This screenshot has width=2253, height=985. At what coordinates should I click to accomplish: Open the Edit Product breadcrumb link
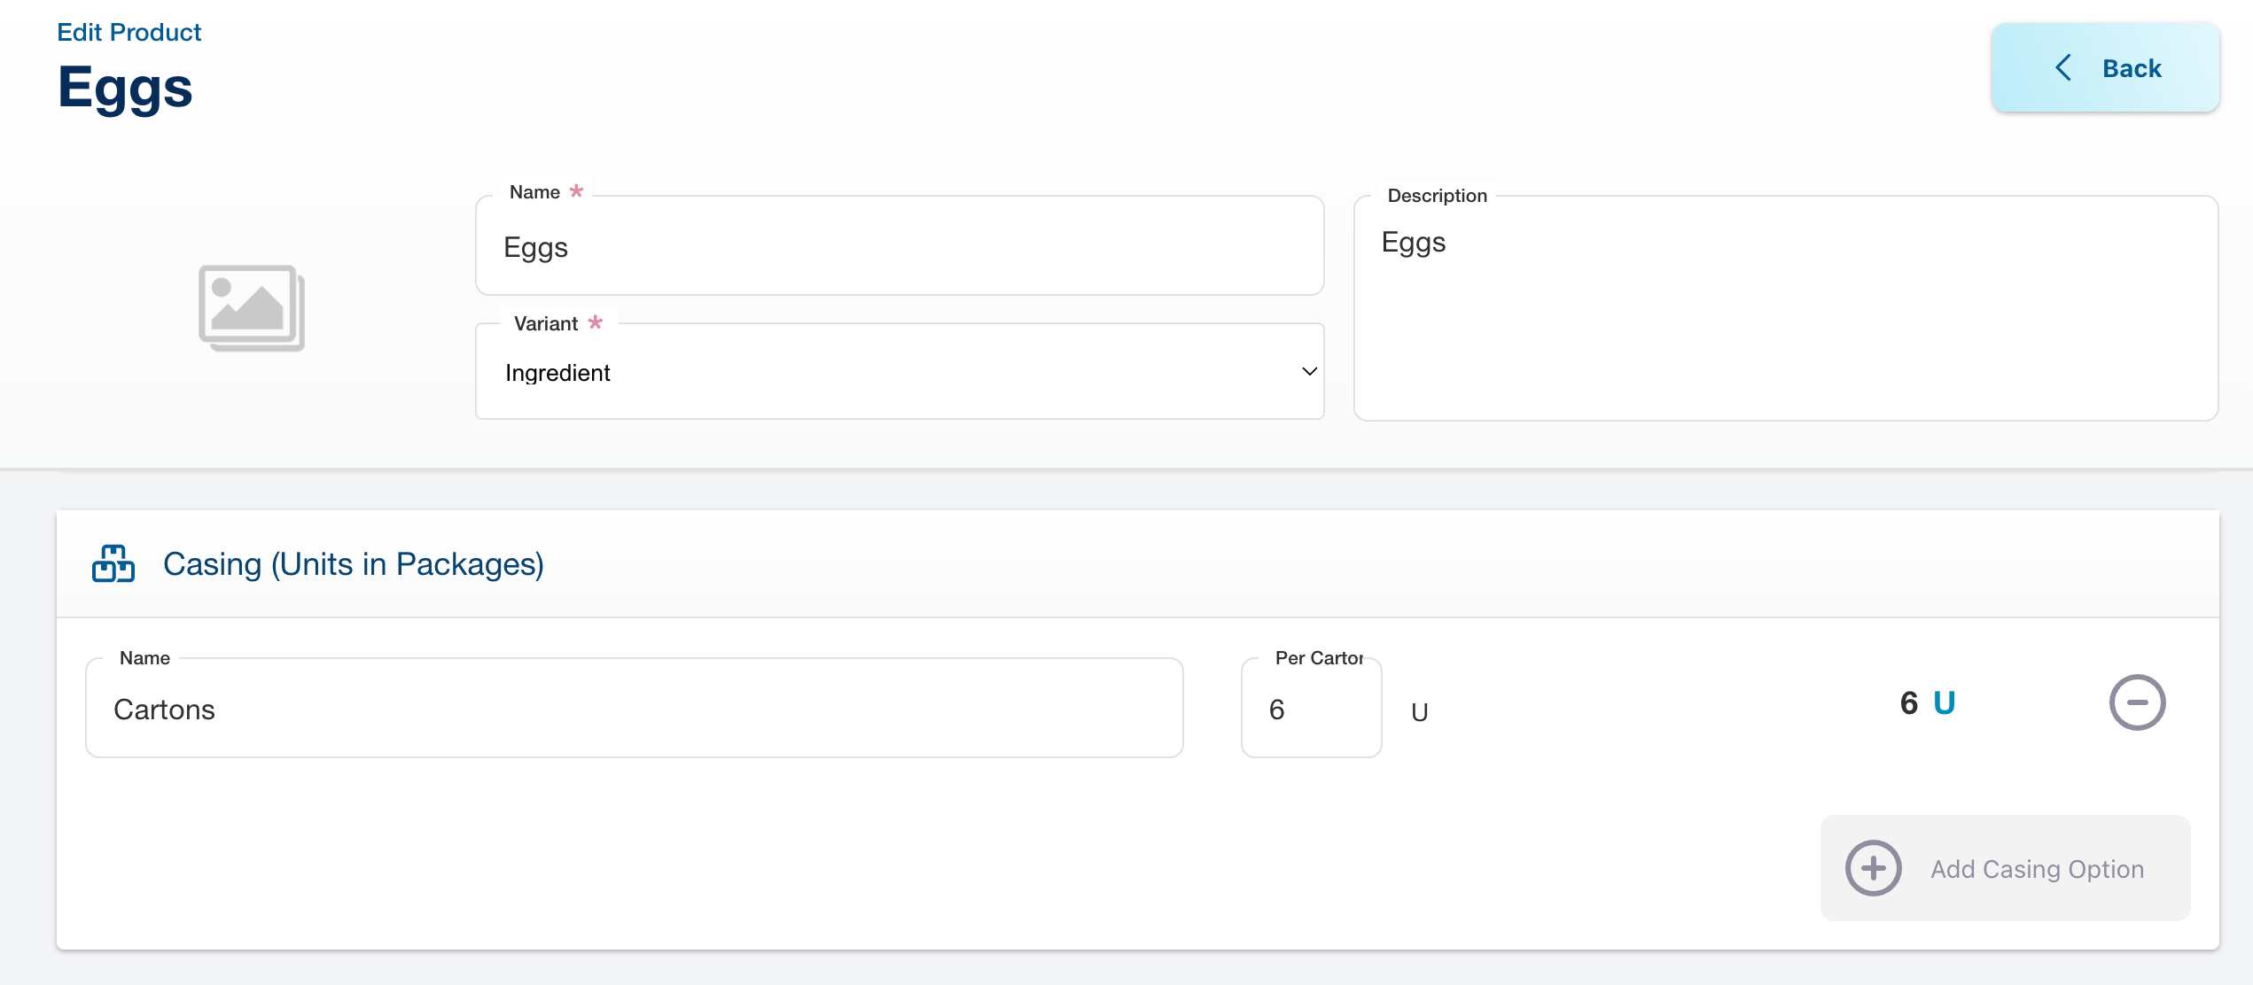(x=129, y=32)
